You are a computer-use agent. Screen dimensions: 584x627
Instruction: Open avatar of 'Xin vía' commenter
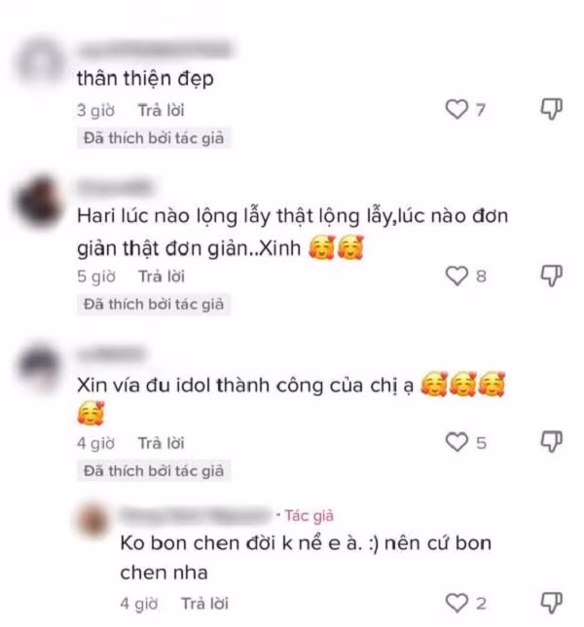click(x=39, y=366)
